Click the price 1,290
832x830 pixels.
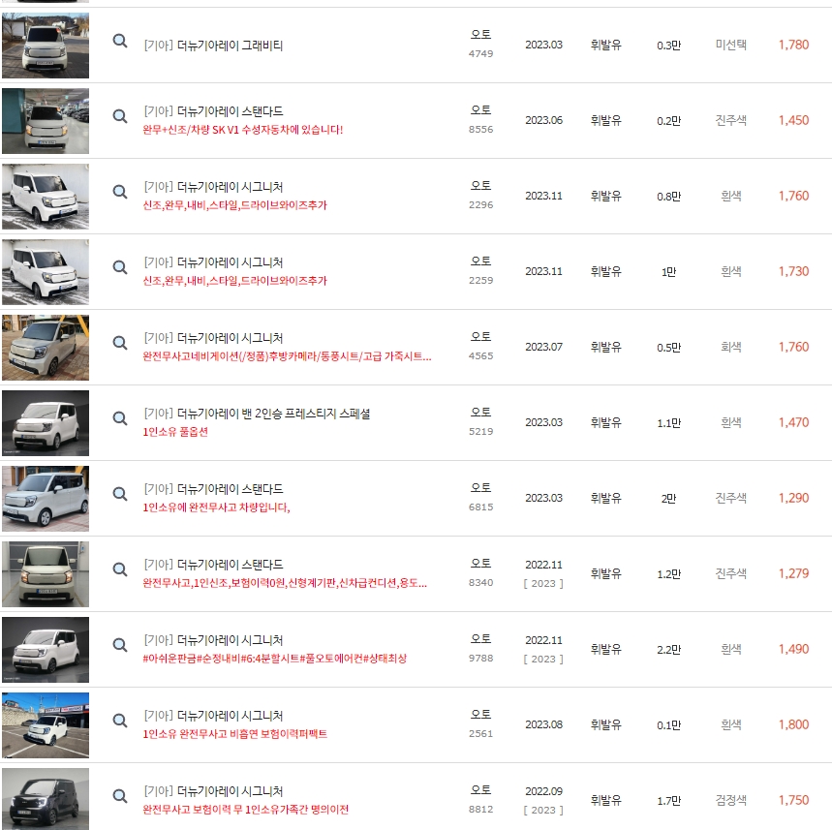pos(794,498)
